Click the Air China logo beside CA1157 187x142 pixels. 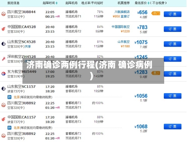[x=3, y=119]
